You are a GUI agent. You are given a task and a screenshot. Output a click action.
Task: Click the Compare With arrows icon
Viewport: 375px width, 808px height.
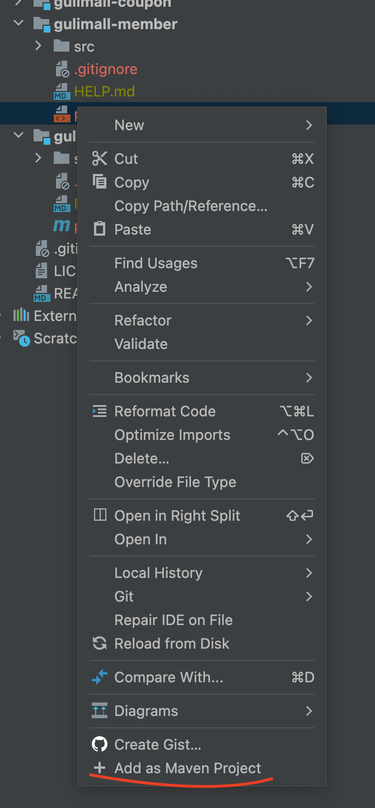click(x=100, y=677)
